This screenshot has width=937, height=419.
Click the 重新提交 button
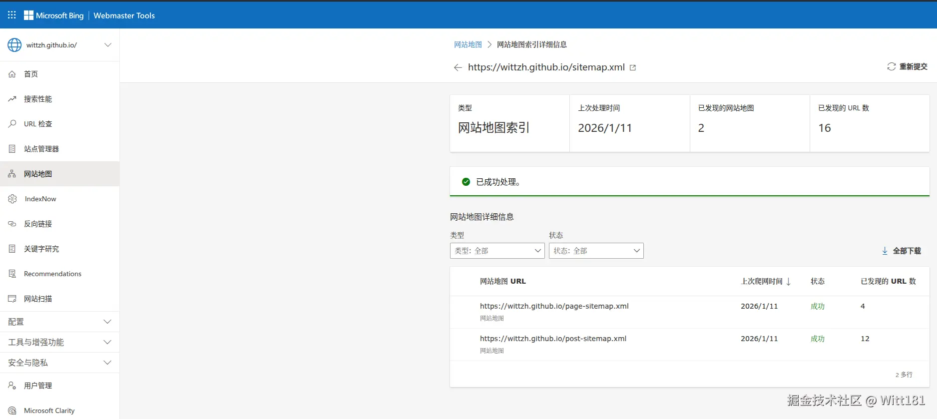click(907, 66)
